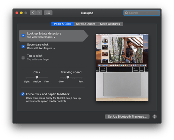
Task: Show all preferences via the grid icon
Action: pyautogui.click(x=48, y=13)
